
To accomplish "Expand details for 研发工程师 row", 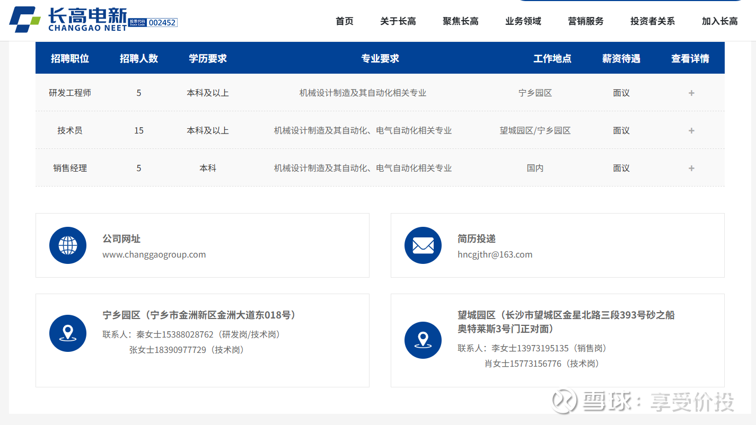I will pyautogui.click(x=691, y=93).
